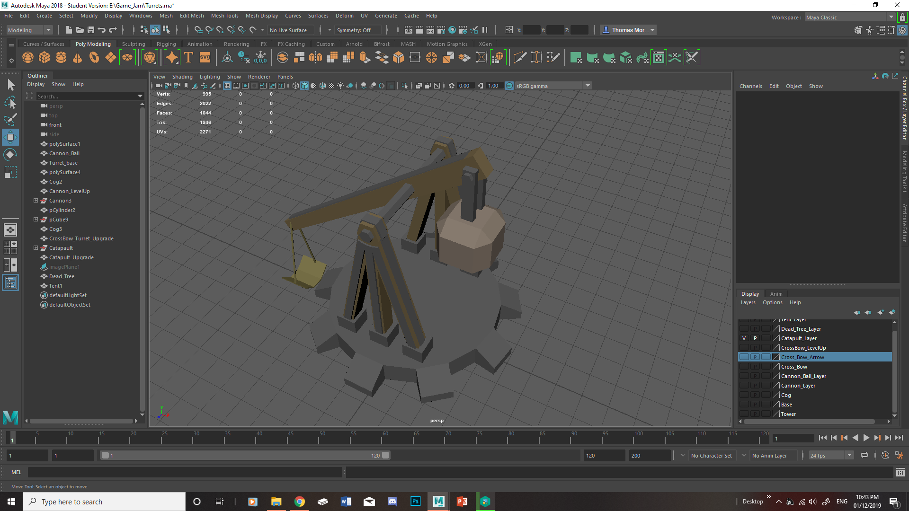Open the Modeling menu set dropdown
Screen dimensions: 909x511
(29, 30)
